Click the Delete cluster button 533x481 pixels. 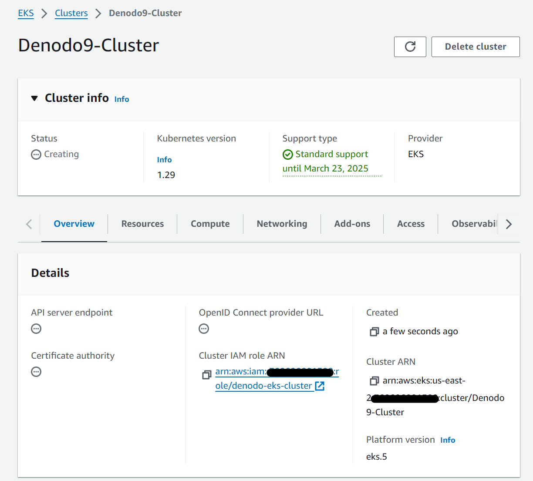tap(476, 47)
